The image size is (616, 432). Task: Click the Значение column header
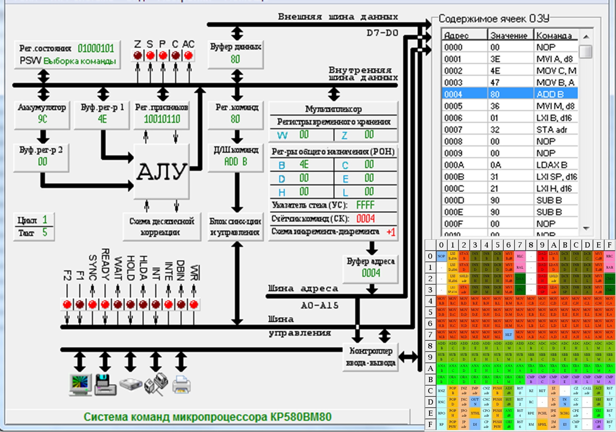[x=510, y=35]
